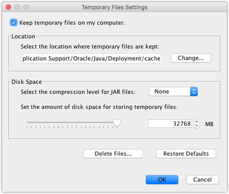
Task: Click the Temporary Files Settings title bar
Action: [114, 7]
